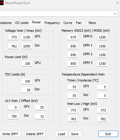120x140 pixels.
Task: Click the 'ULV Vmin / Offset (mV)' label
Action: click(21, 101)
